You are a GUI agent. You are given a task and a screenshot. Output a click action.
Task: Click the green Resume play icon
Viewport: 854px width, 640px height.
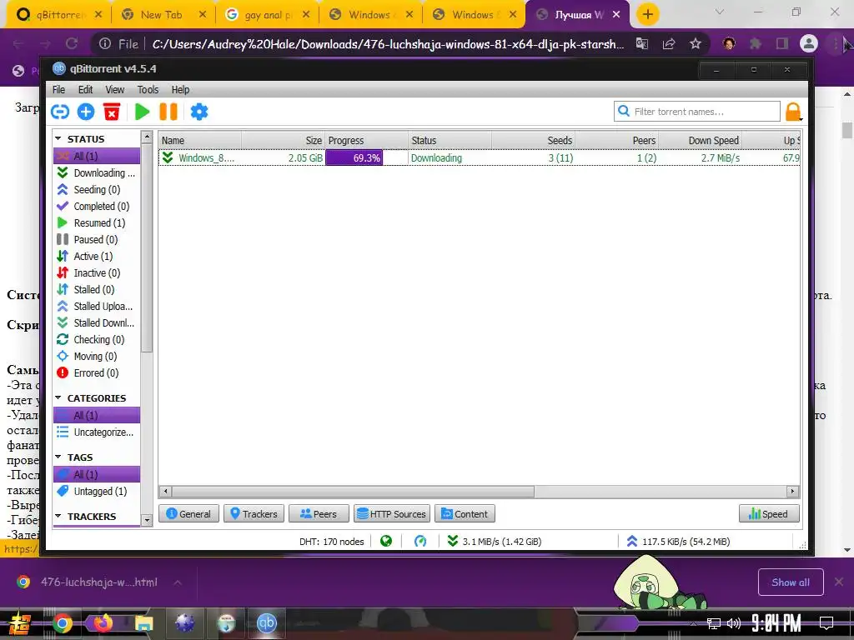142,112
